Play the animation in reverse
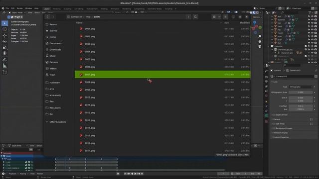This screenshot has height=179, width=319. pyautogui.click(x=132, y=174)
